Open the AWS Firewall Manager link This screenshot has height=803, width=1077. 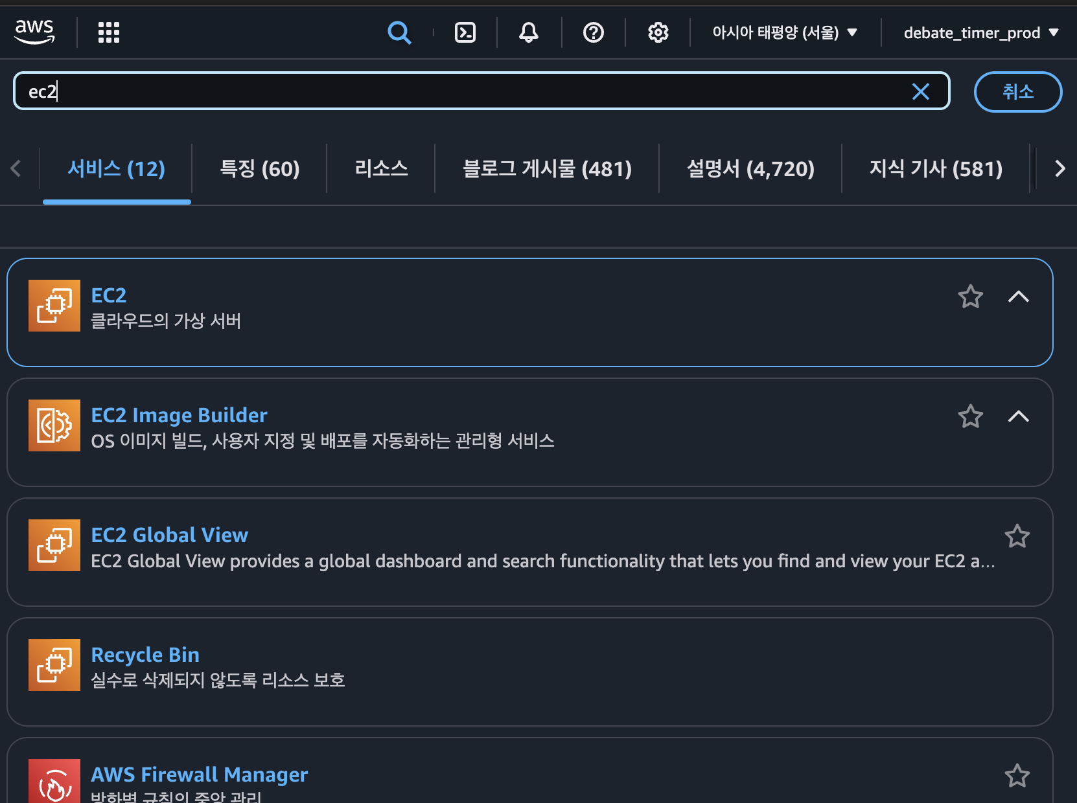[200, 775]
